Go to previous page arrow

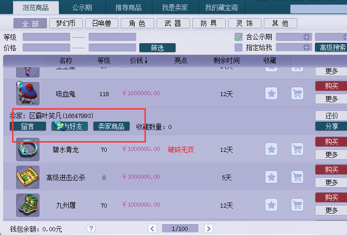(152, 228)
